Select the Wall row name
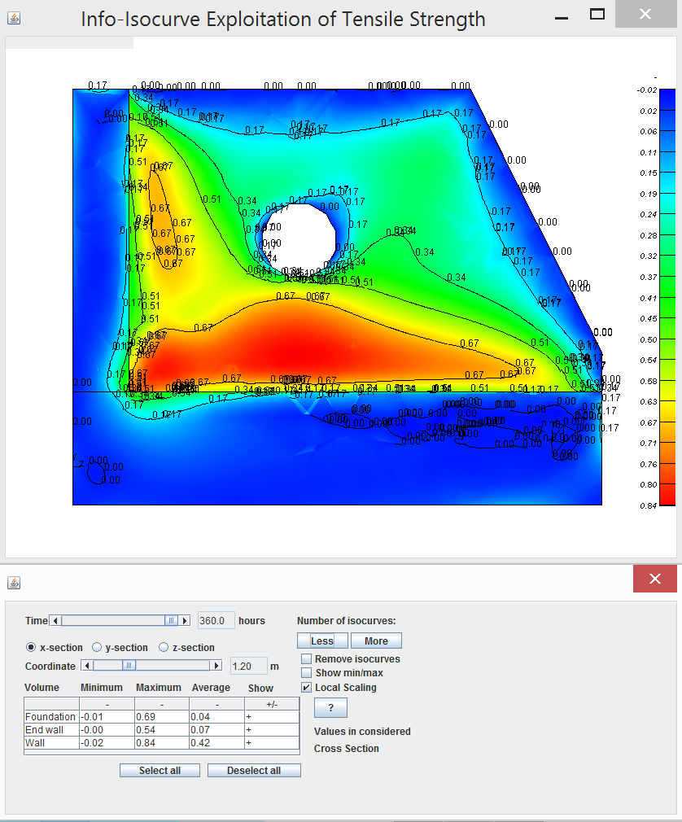 (51, 743)
